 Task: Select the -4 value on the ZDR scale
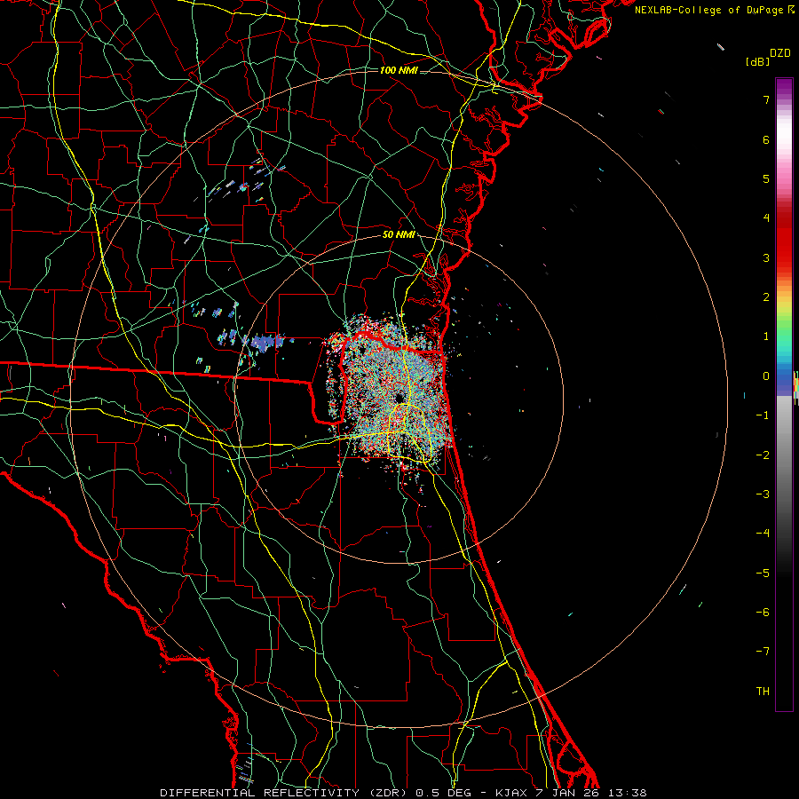click(x=763, y=534)
